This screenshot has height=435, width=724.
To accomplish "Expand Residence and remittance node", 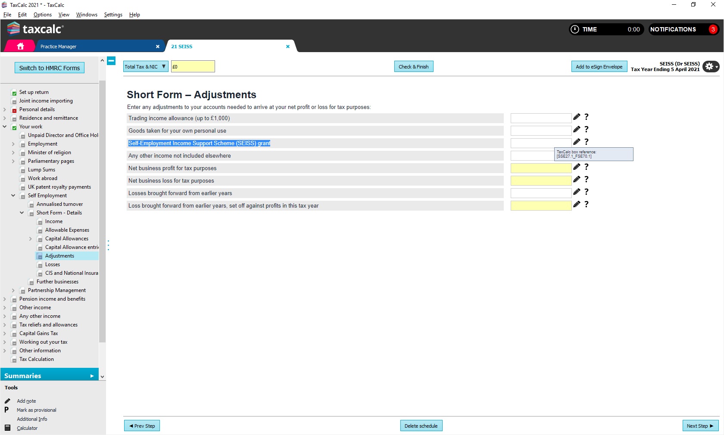I will click(5, 118).
